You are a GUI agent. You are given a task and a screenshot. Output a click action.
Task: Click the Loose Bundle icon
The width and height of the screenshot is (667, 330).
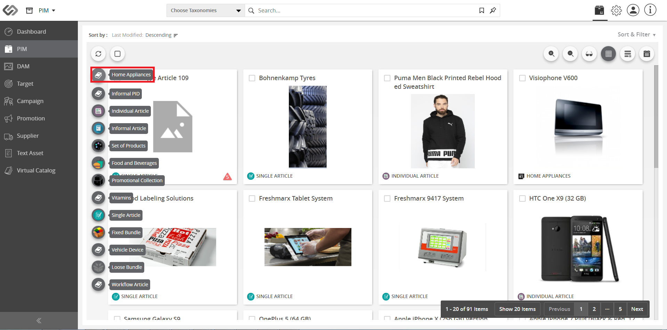coord(98,267)
